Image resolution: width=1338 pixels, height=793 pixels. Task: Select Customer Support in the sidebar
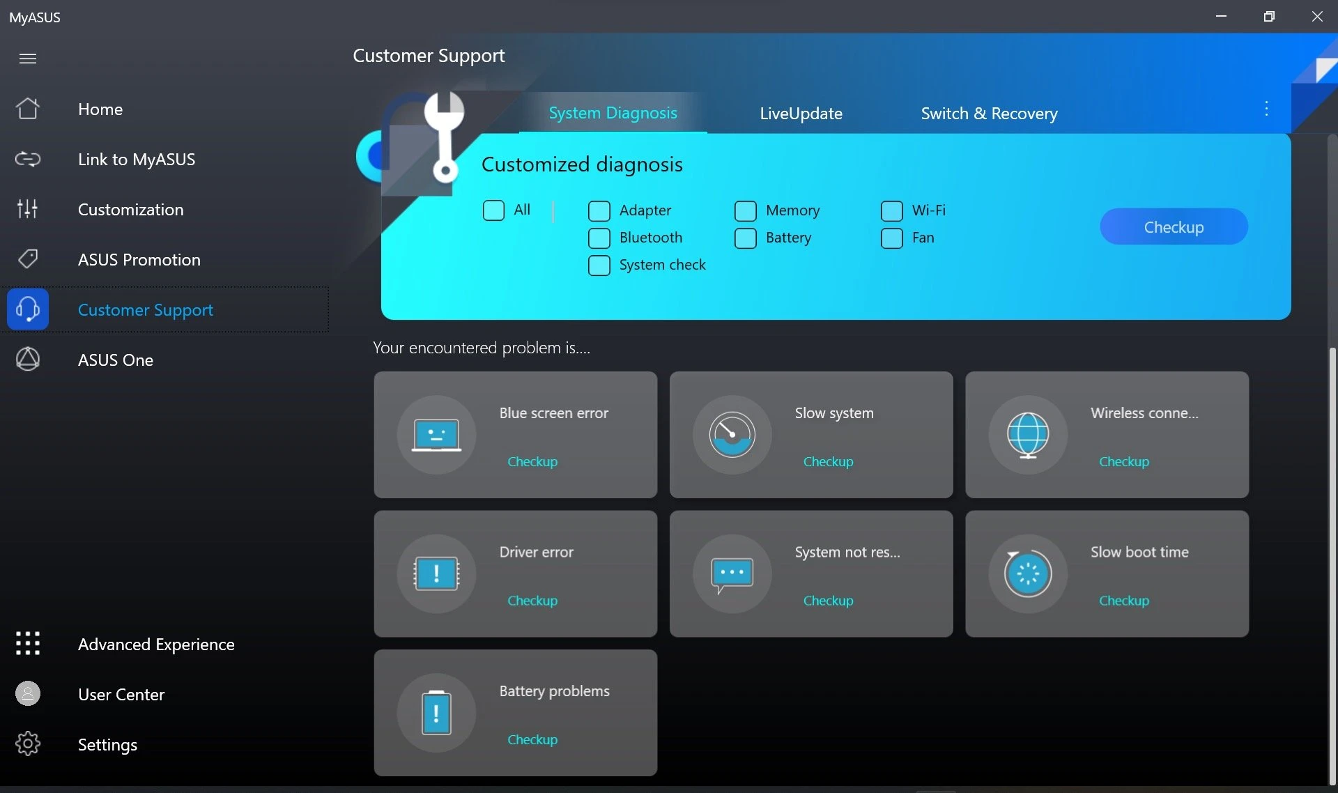[164, 309]
